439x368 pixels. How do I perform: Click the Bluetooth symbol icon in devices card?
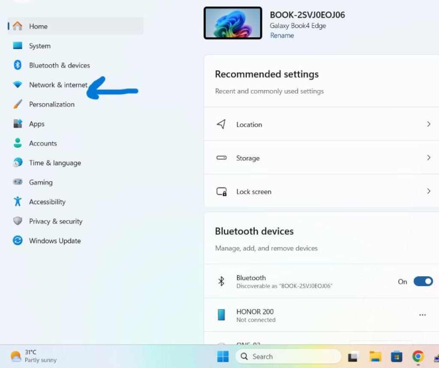coord(221,281)
